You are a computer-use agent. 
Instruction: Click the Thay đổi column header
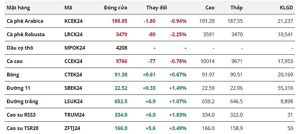pyautogui.click(x=156, y=7)
